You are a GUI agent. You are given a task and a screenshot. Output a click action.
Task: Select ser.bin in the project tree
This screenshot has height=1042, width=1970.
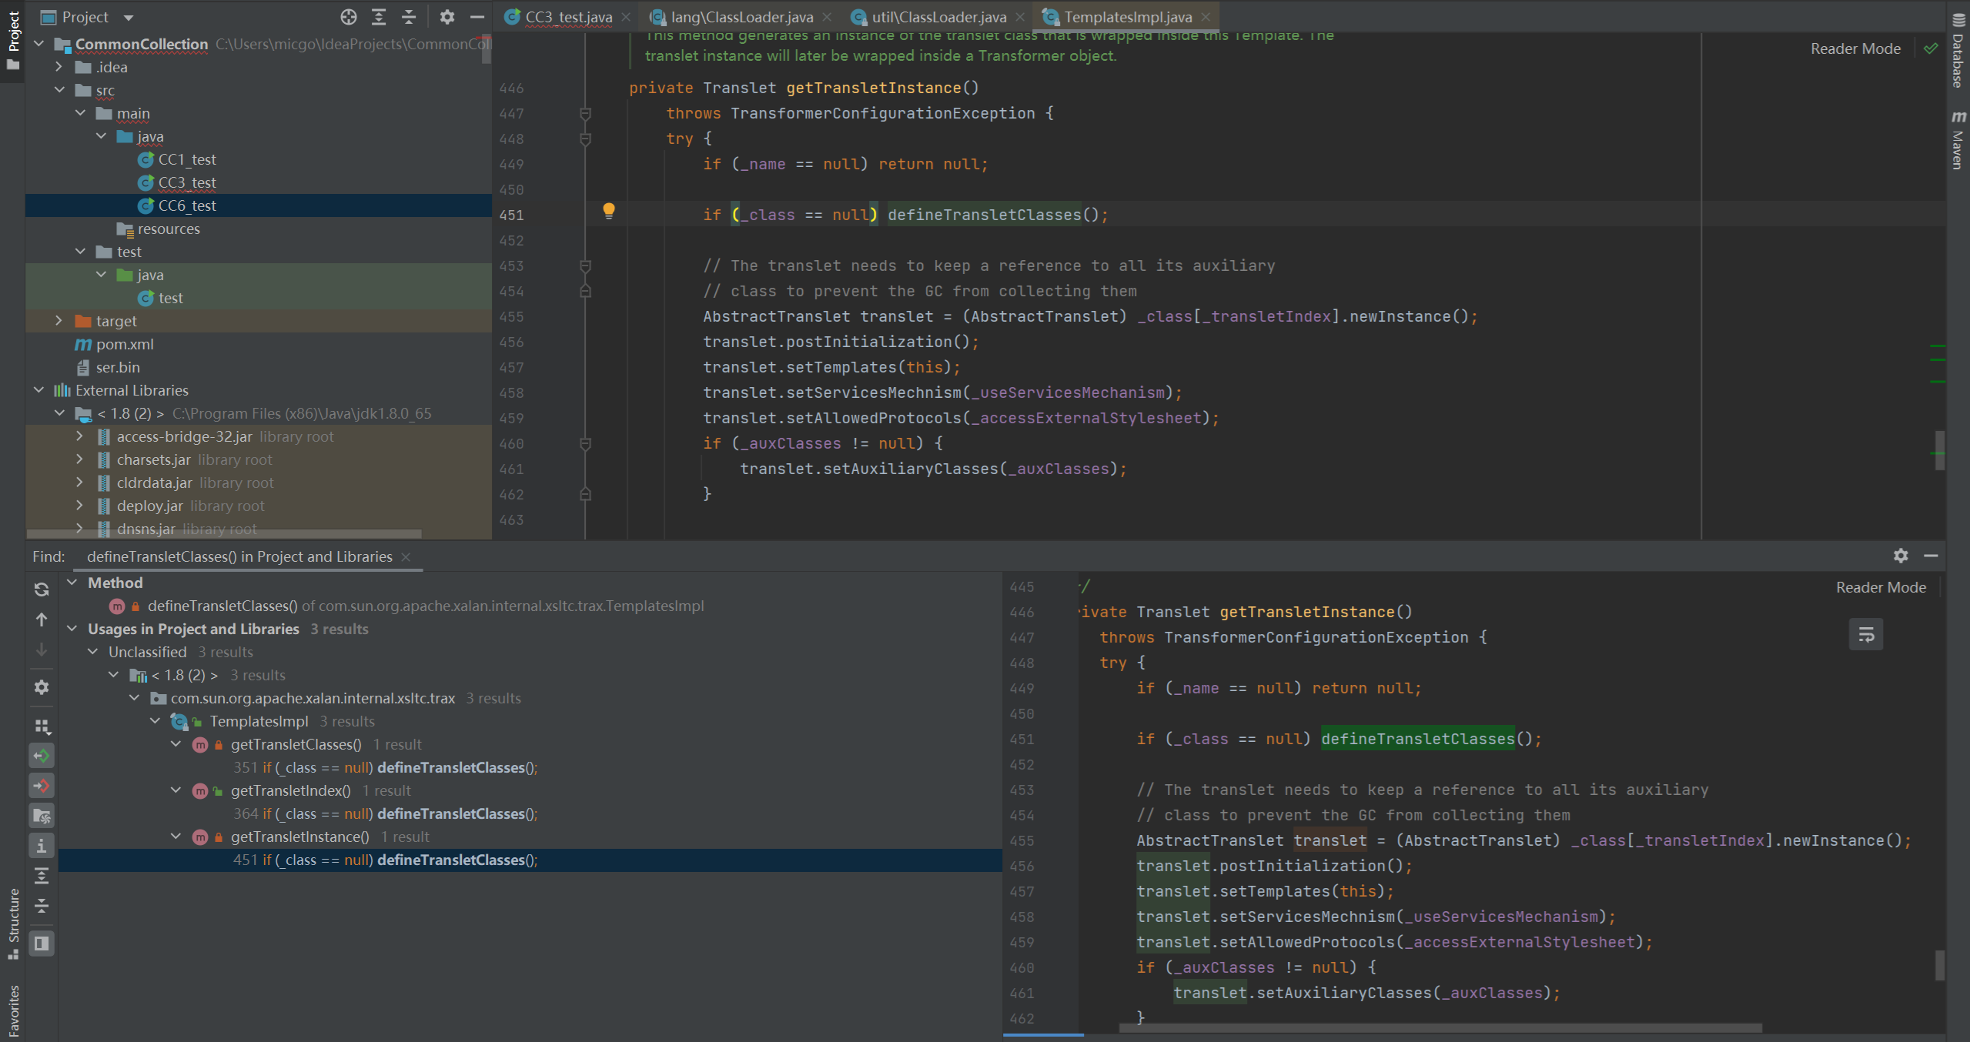(x=118, y=367)
